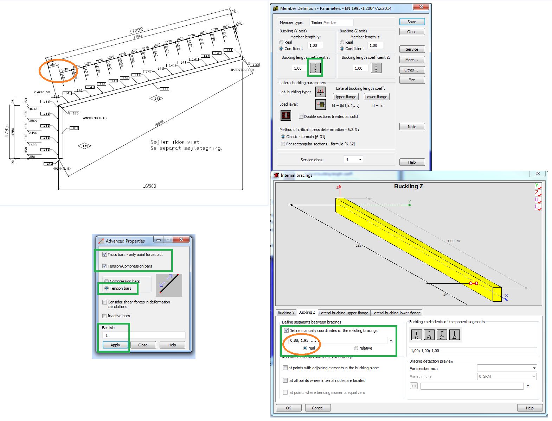Open buckling length coefficient Y diagram icon
Image resolution: width=552 pixels, height=421 pixels.
[x=315, y=68]
